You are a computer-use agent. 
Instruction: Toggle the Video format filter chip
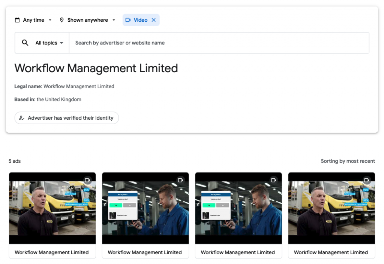click(141, 20)
